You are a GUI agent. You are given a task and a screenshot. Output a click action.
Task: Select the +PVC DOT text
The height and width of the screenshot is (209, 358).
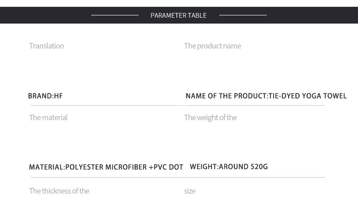tap(166, 167)
